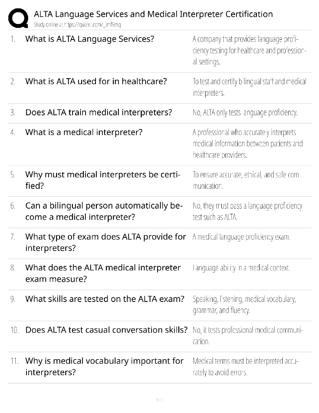Click 'Does ALTA test casual conversation skills?' question
The height and width of the screenshot is (413, 319).
[106, 330]
